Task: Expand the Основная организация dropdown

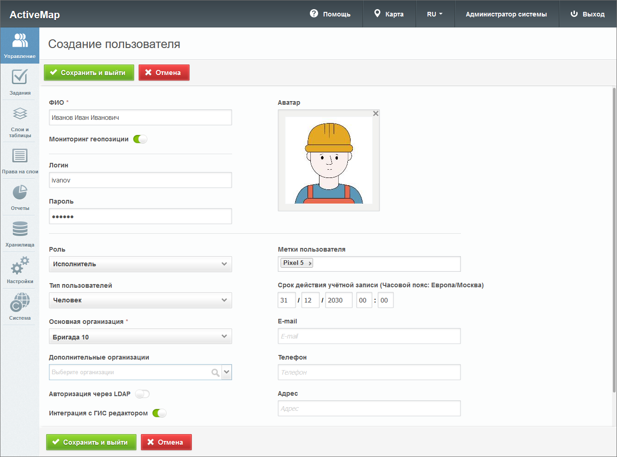Action: [x=140, y=337]
